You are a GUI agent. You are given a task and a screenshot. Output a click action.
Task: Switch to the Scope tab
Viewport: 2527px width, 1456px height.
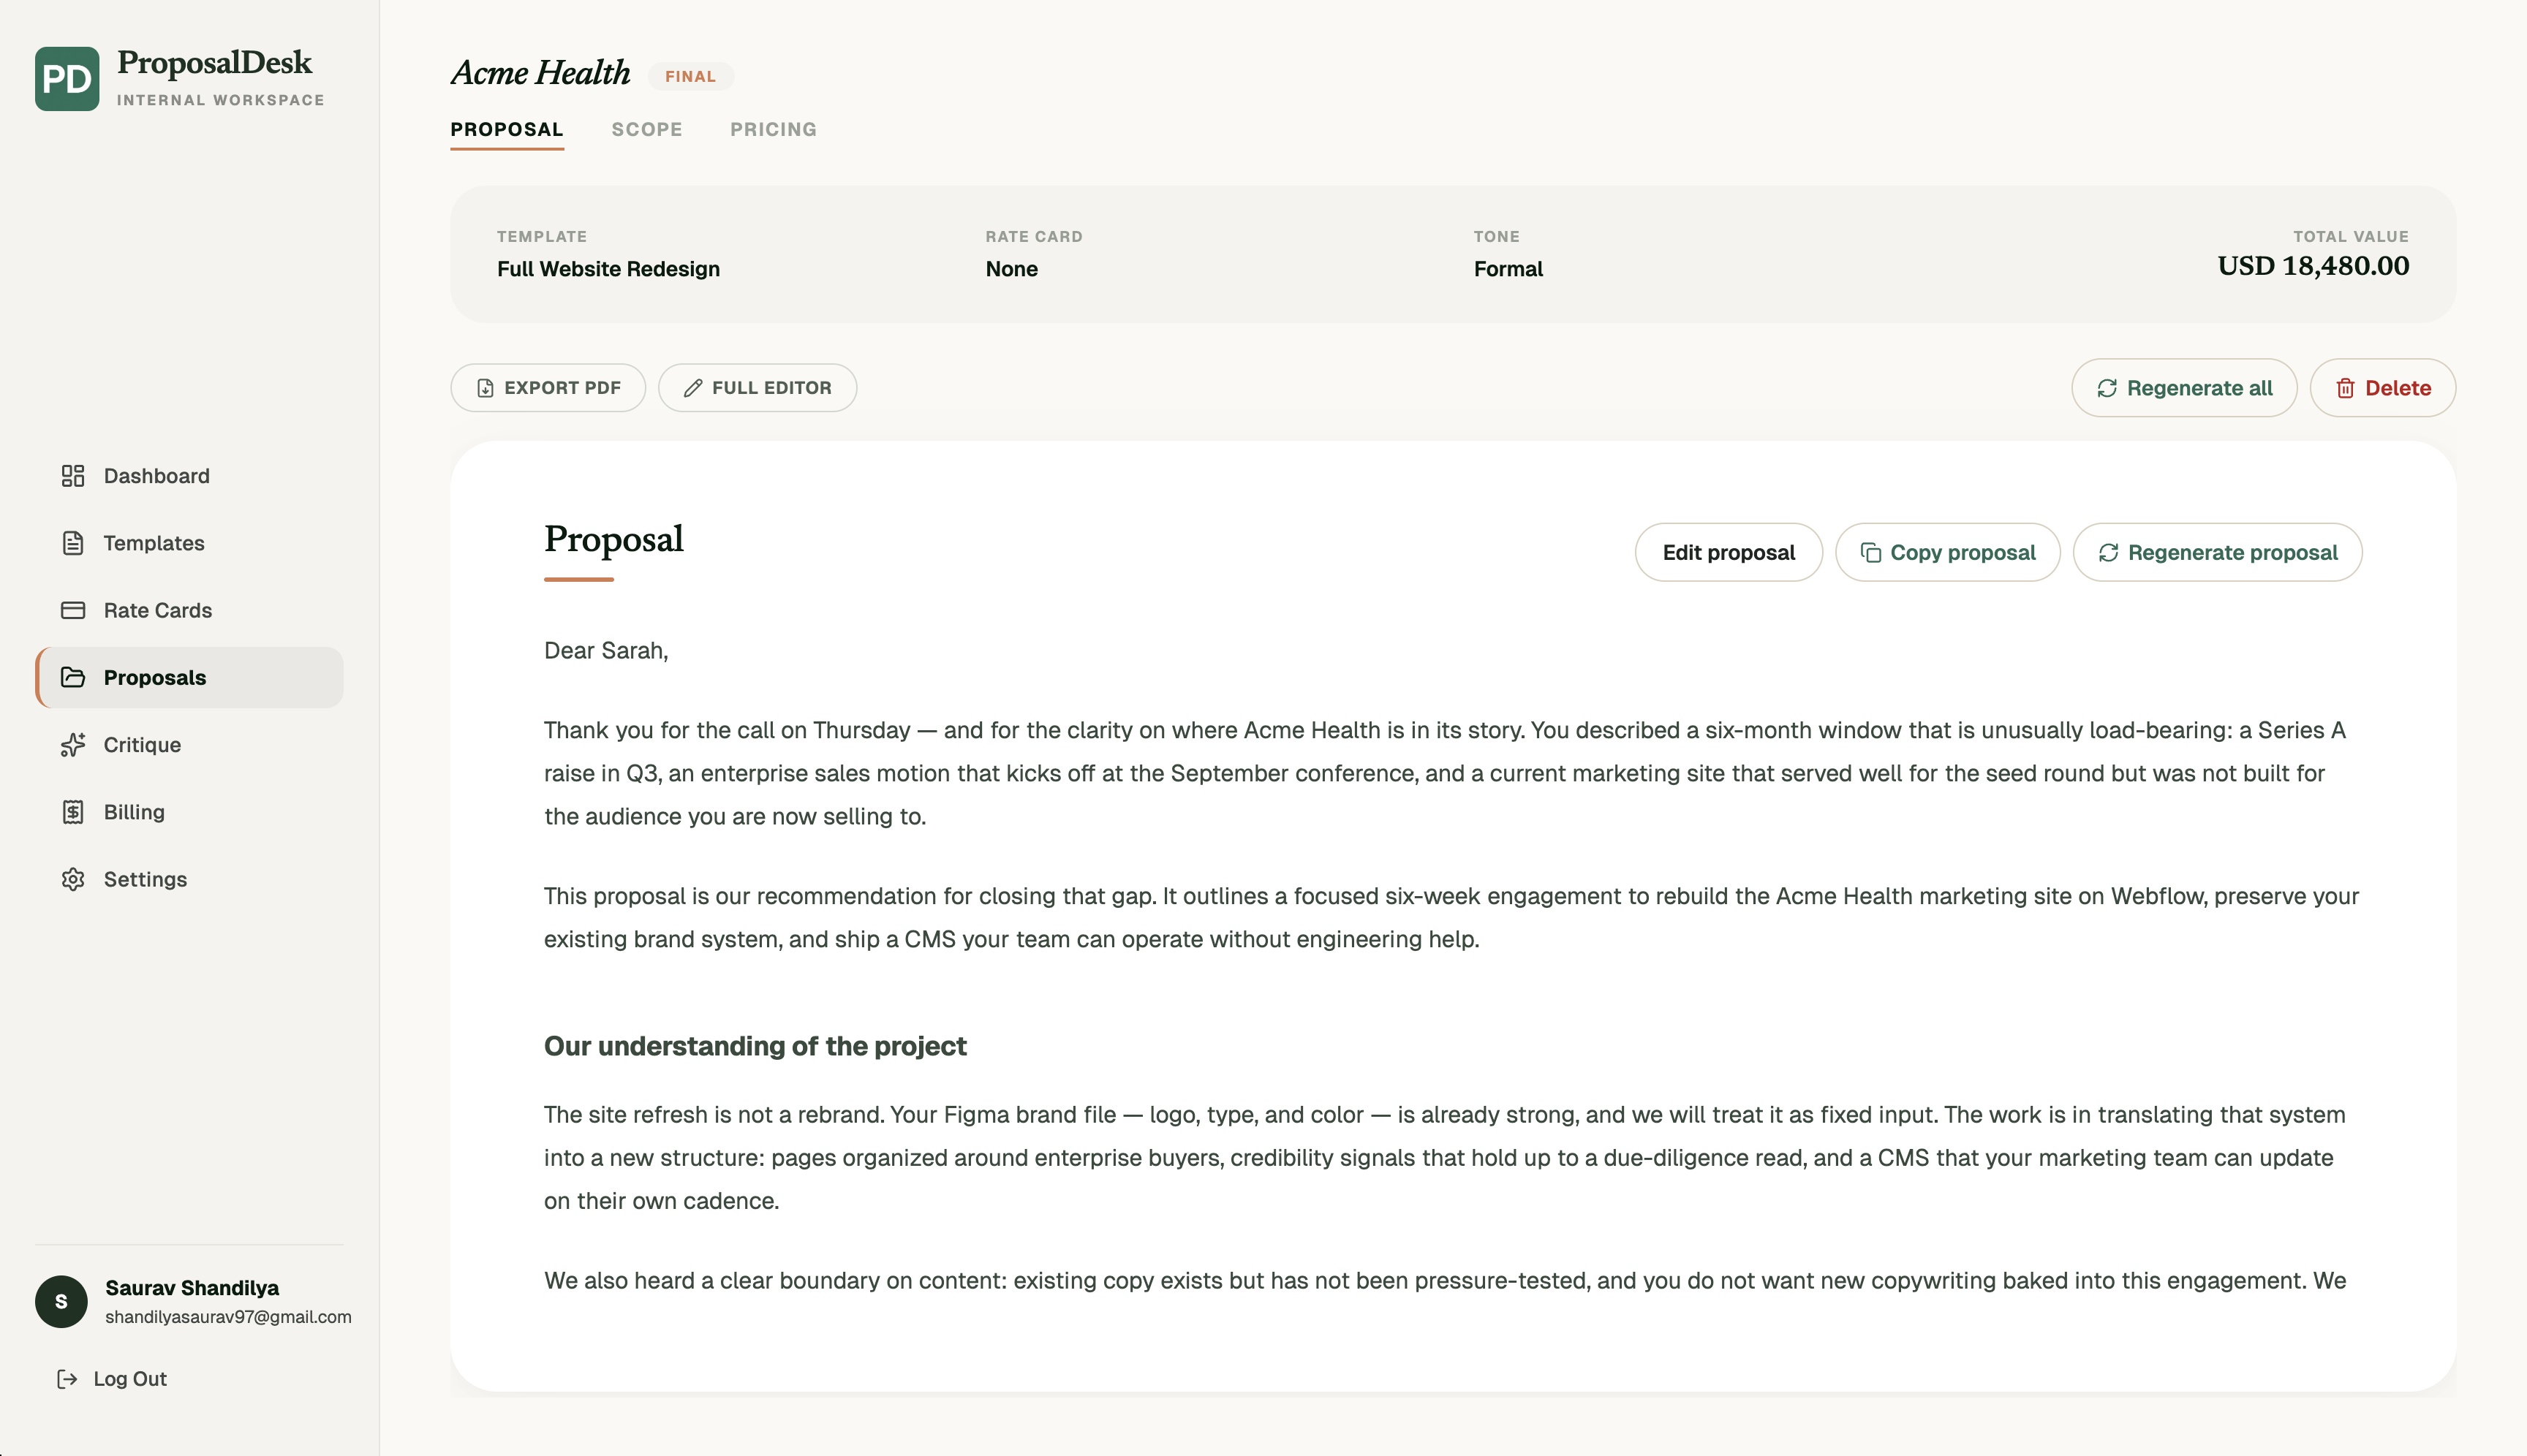point(646,130)
